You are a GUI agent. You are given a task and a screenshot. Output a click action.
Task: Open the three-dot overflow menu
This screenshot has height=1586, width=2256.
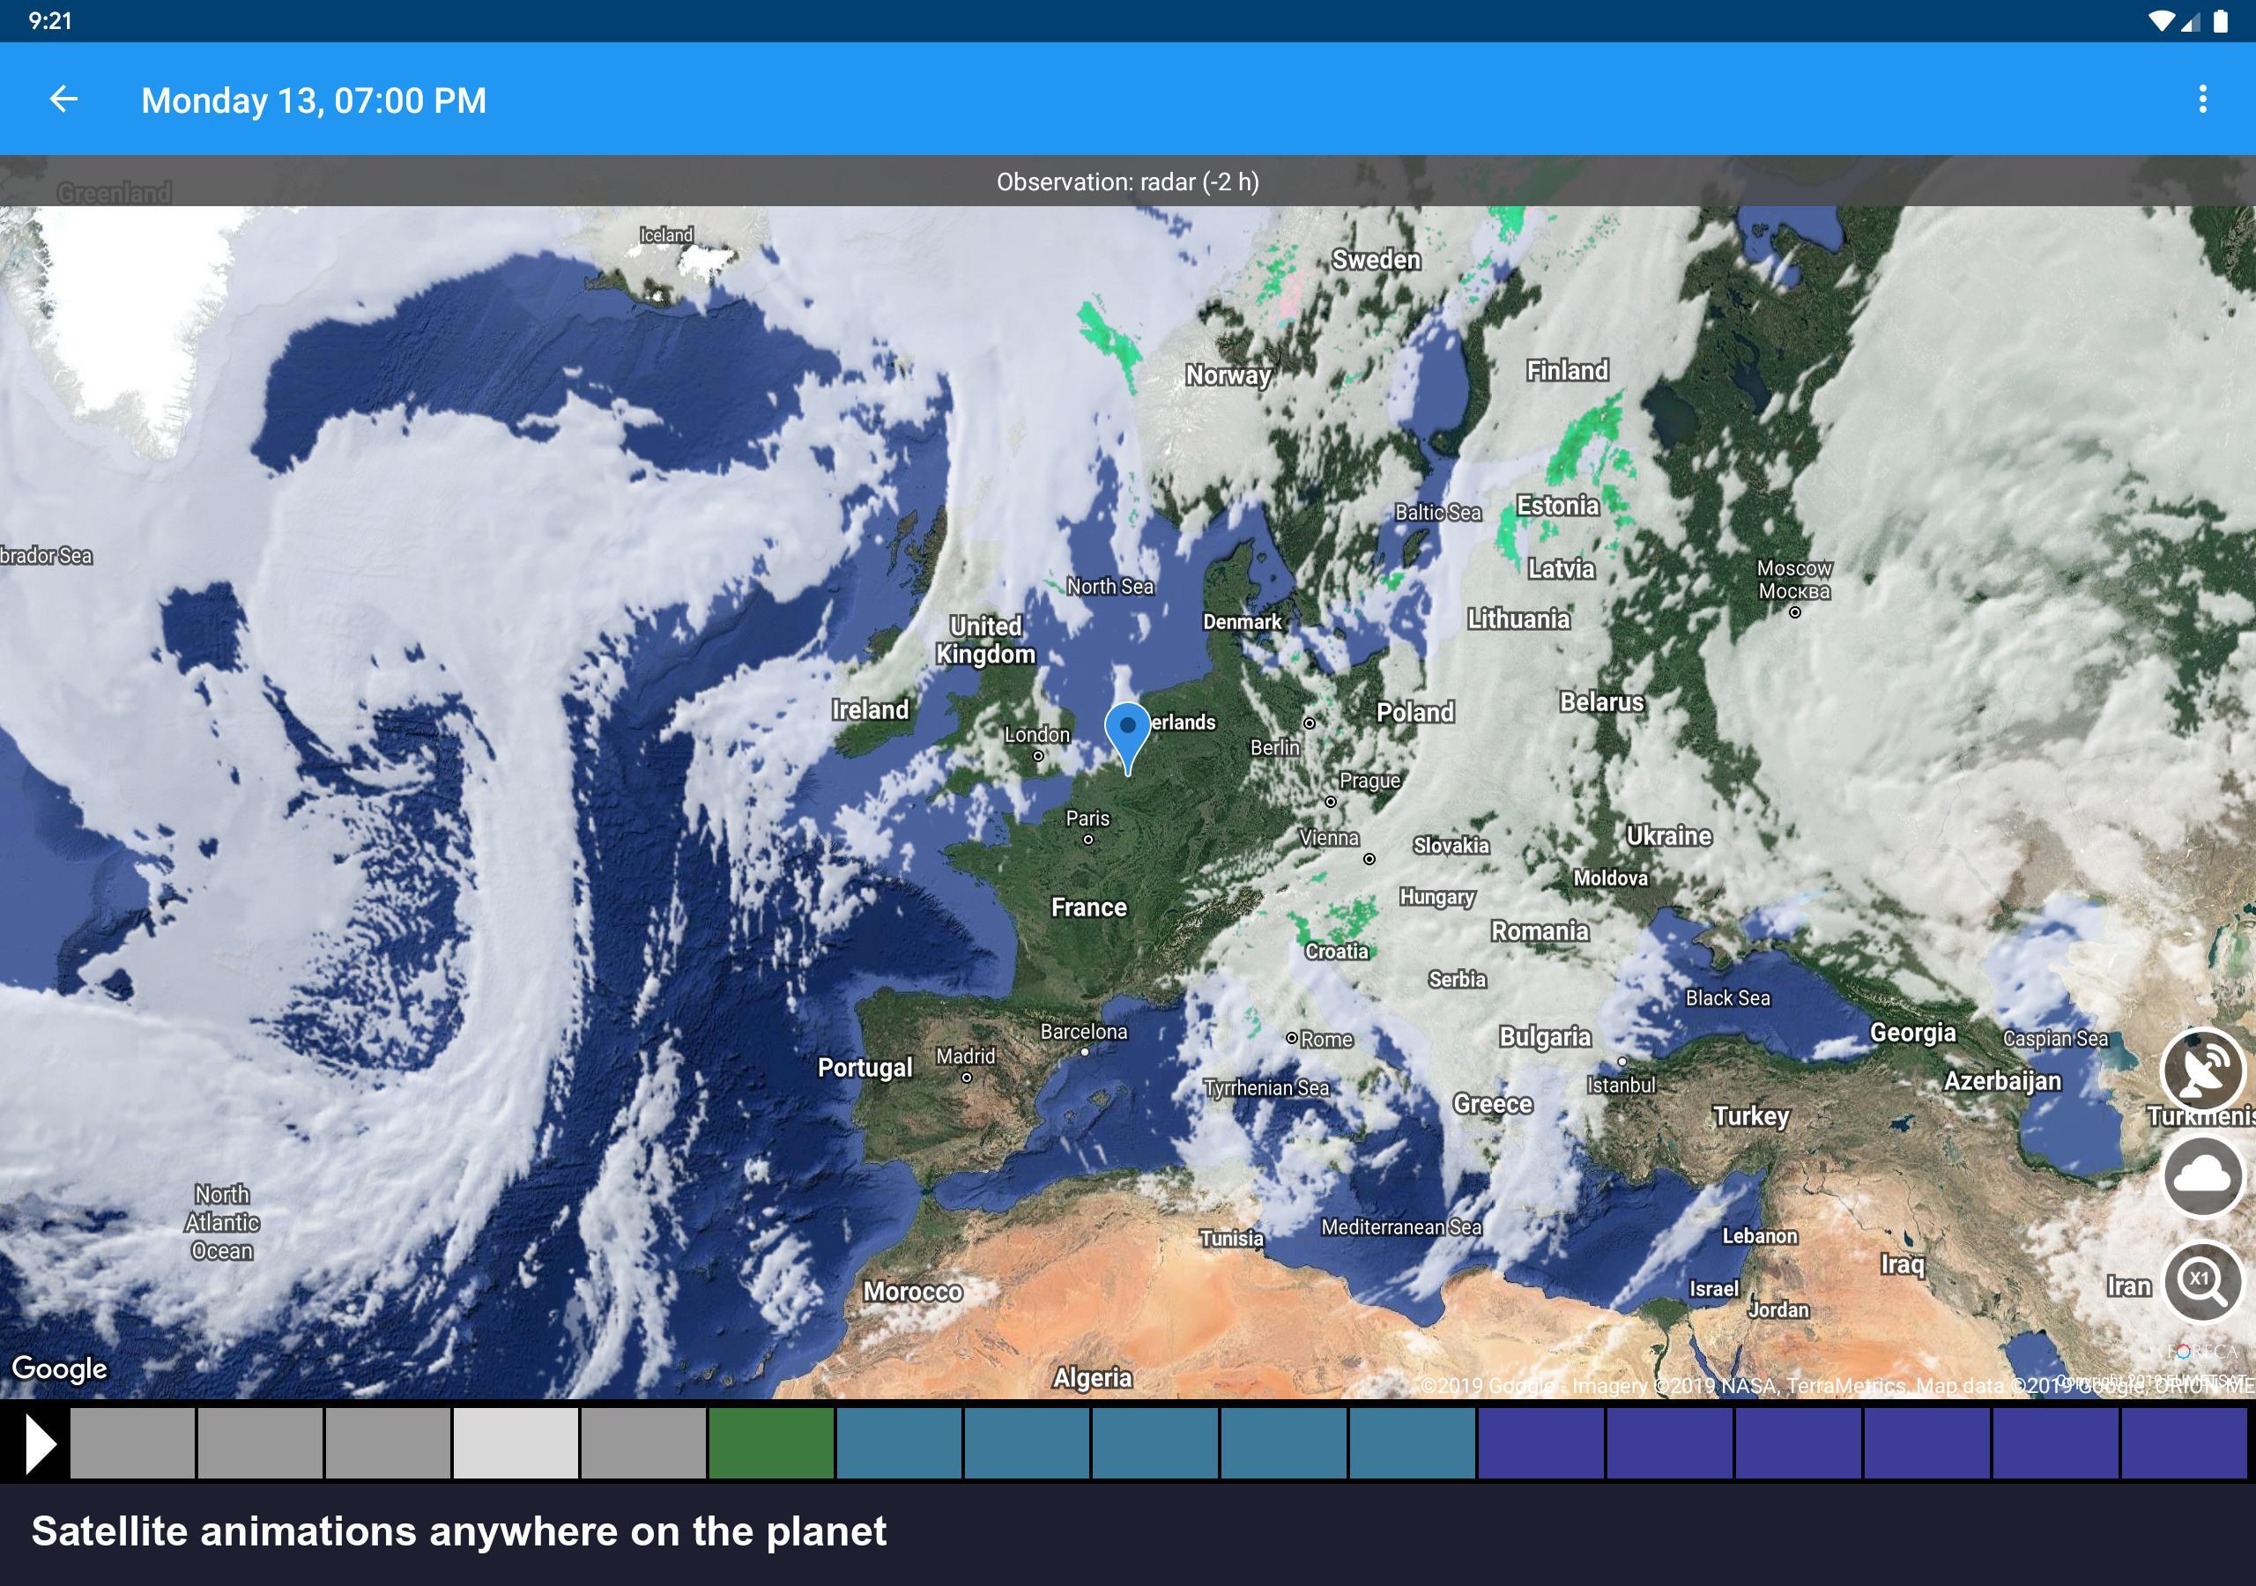click(x=2202, y=100)
